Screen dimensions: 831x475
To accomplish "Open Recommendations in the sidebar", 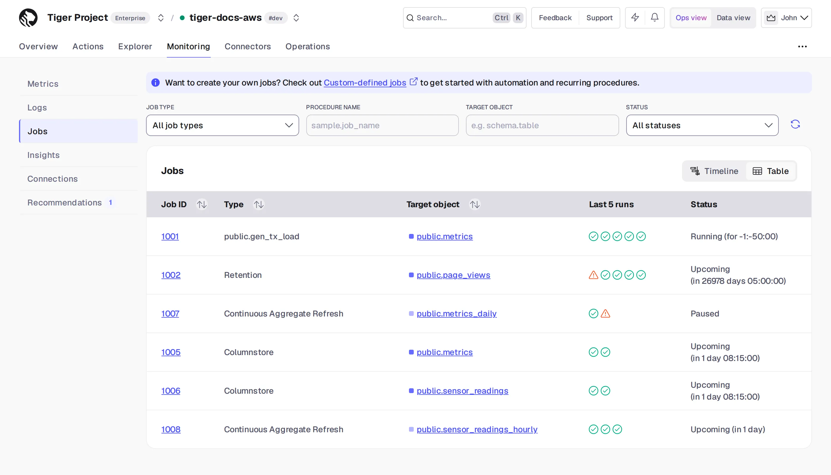I will pos(78,202).
